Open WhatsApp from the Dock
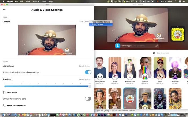Viewport: 188px width, 117px height. (78, 115)
